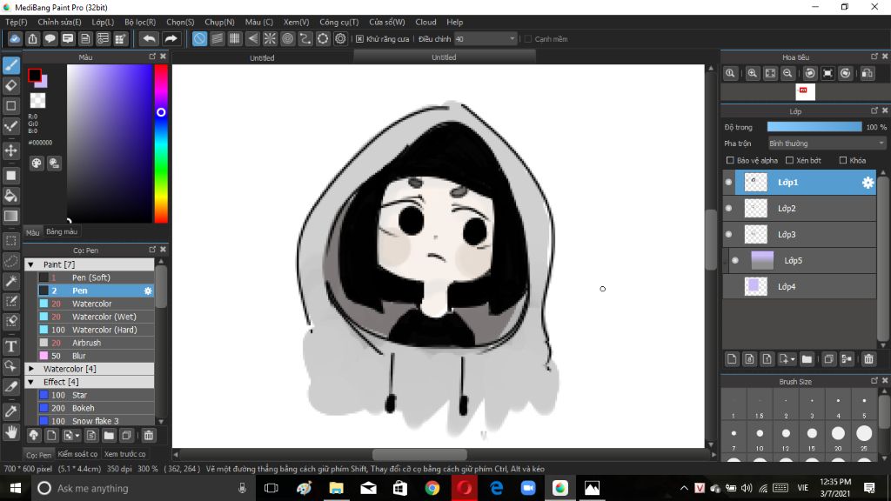Select the Brush tool in the left toolbar
The image size is (891, 501).
[x=11, y=65]
